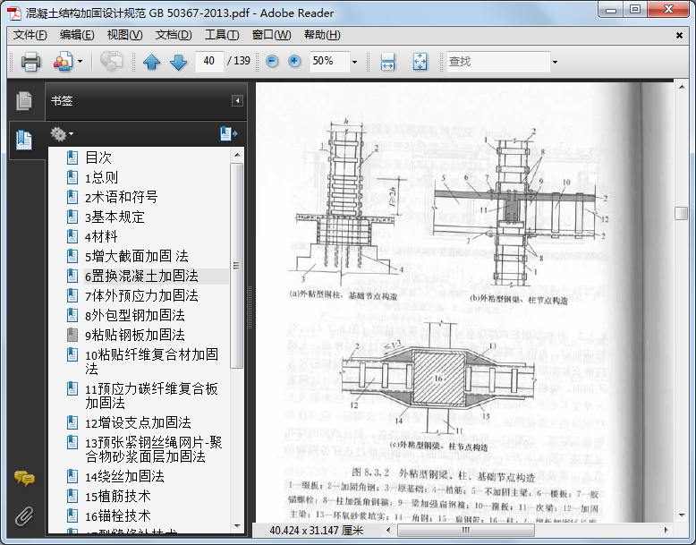This screenshot has height=545, width=696.
Task: Open zoom percentage dropdown arrow
Action: click(354, 62)
